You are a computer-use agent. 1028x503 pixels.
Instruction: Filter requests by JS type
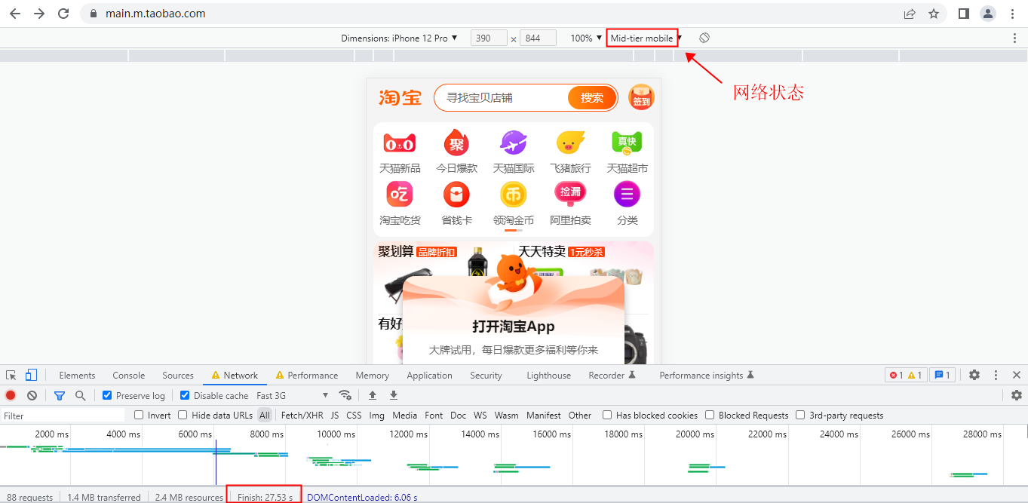coord(334,415)
